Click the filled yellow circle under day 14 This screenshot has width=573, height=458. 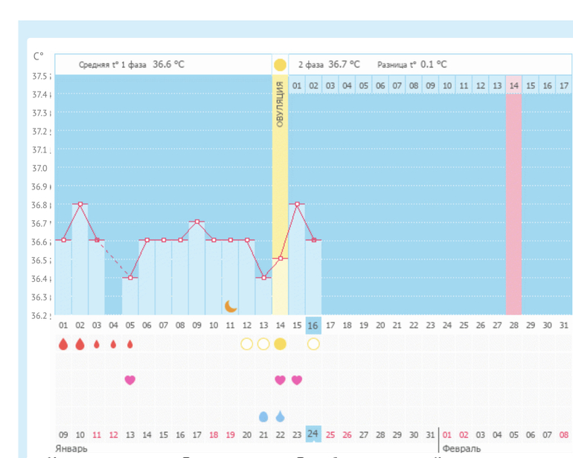click(280, 343)
